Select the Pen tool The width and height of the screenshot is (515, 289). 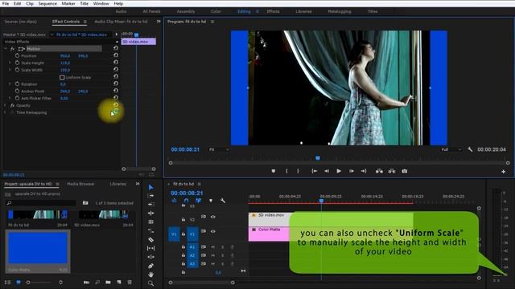[x=150, y=266]
